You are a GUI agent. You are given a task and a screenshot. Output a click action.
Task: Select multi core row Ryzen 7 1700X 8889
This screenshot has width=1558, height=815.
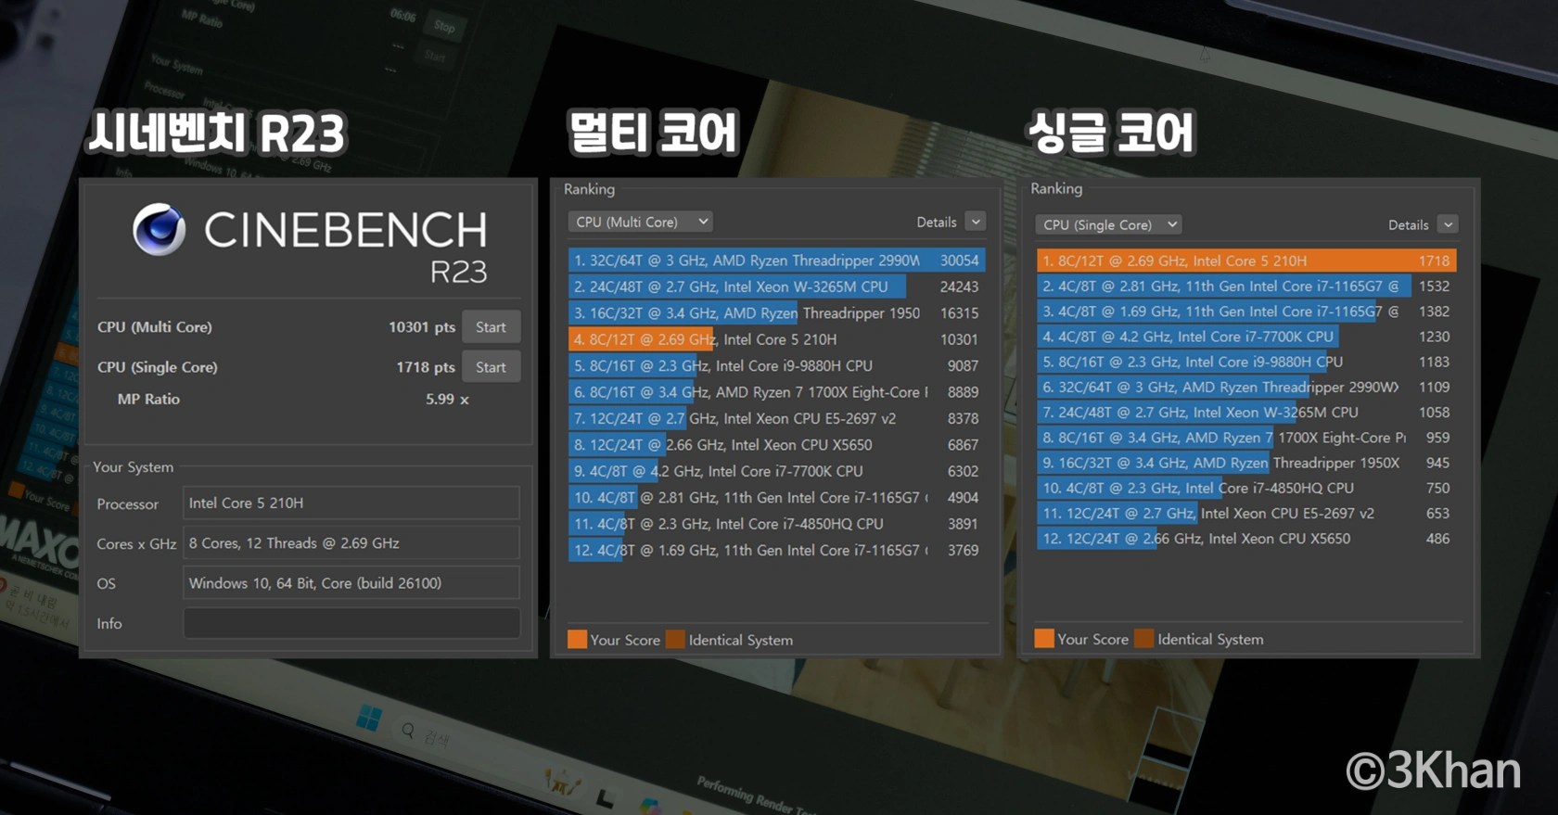click(776, 392)
